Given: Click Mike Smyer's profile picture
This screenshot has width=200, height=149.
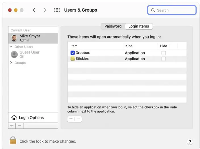Looking at the screenshot, I should click(x=14, y=38).
